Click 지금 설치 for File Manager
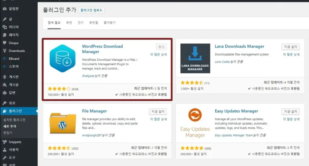Viewport: 309px width, 166px height. [158, 111]
